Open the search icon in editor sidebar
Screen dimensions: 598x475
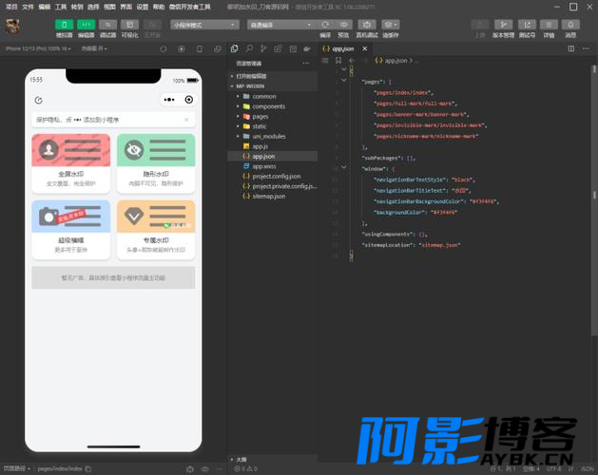249,48
